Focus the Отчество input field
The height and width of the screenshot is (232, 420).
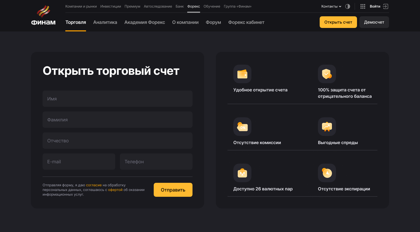coord(118,141)
